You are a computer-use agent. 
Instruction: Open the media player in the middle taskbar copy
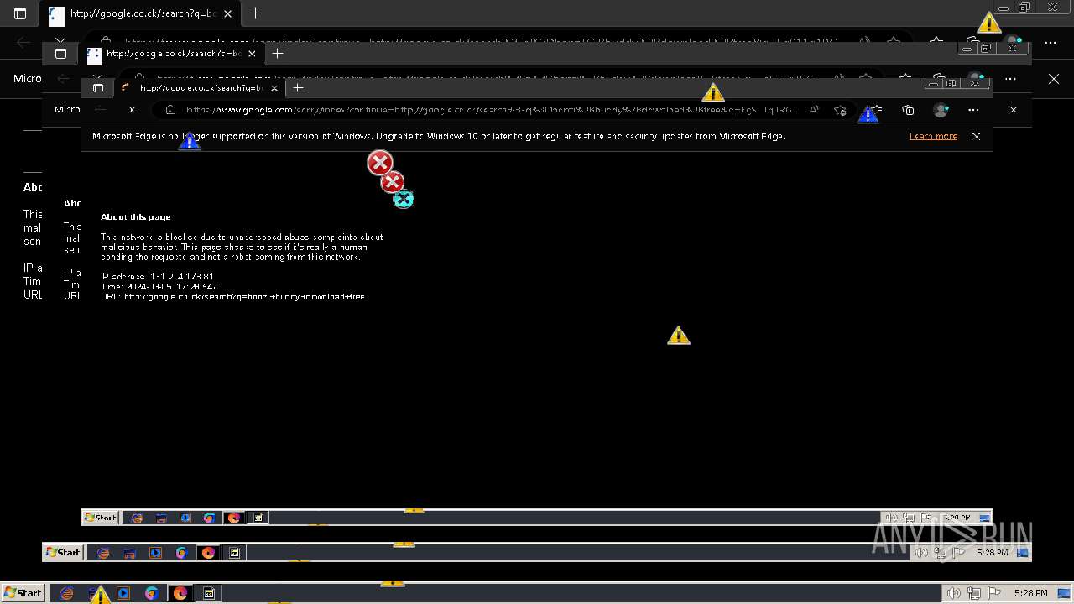(155, 553)
